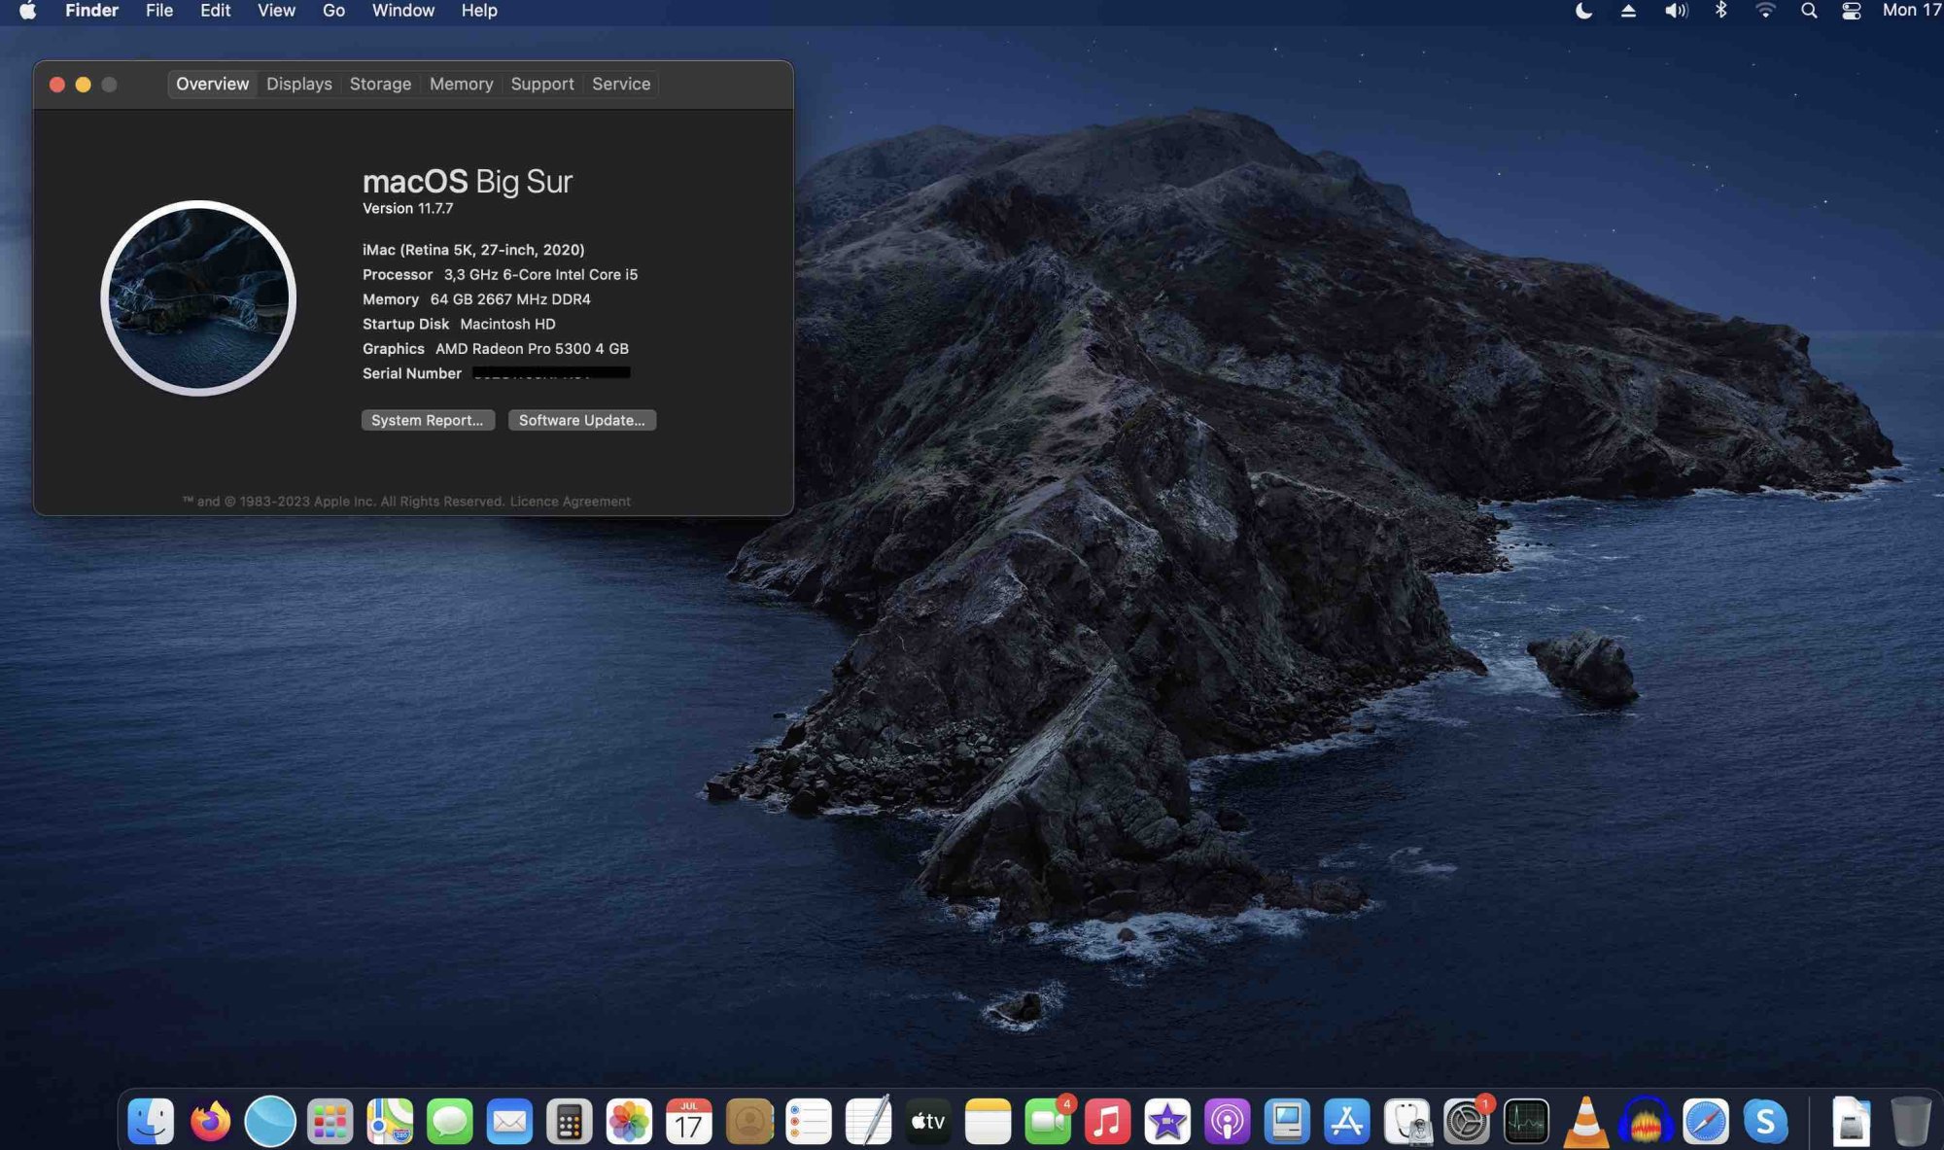This screenshot has height=1150, width=1944.
Task: Open Wi-Fi status menu
Action: click(1765, 11)
